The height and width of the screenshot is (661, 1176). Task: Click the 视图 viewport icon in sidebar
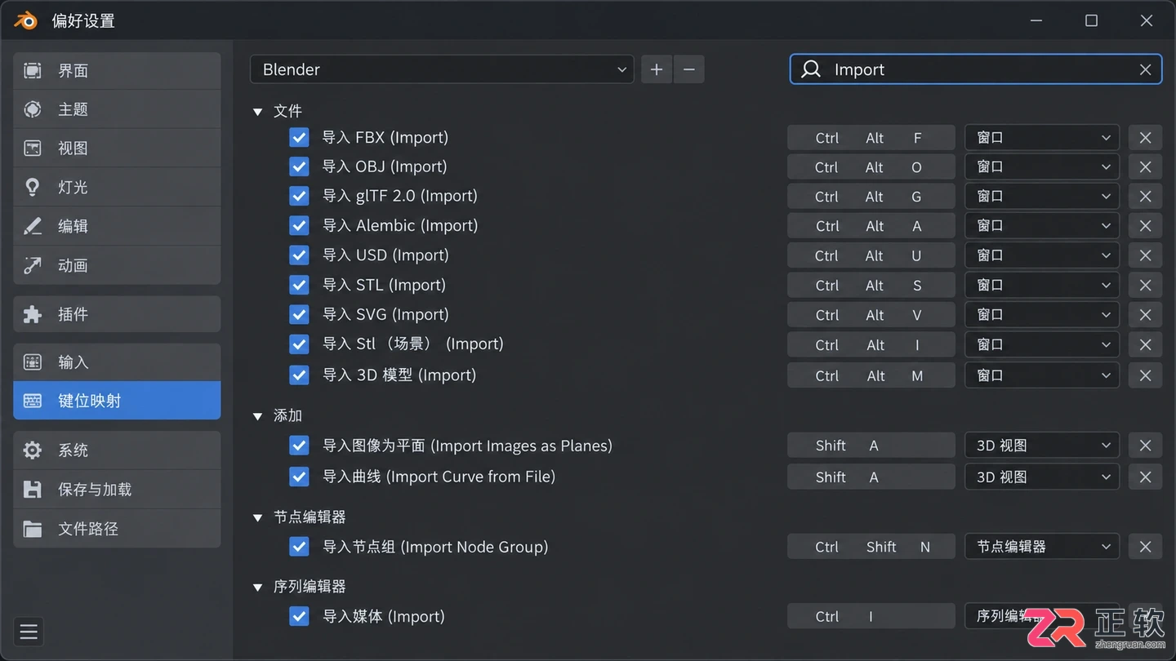[x=33, y=149]
